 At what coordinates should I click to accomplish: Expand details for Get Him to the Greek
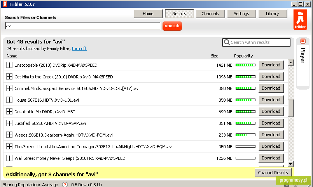click(x=9, y=76)
